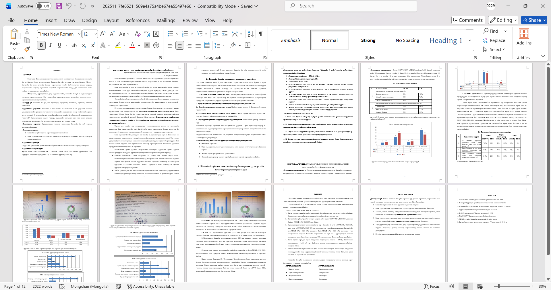Image resolution: width=551 pixels, height=290 pixels.
Task: Switch to the Layout tab
Action: pos(111,20)
